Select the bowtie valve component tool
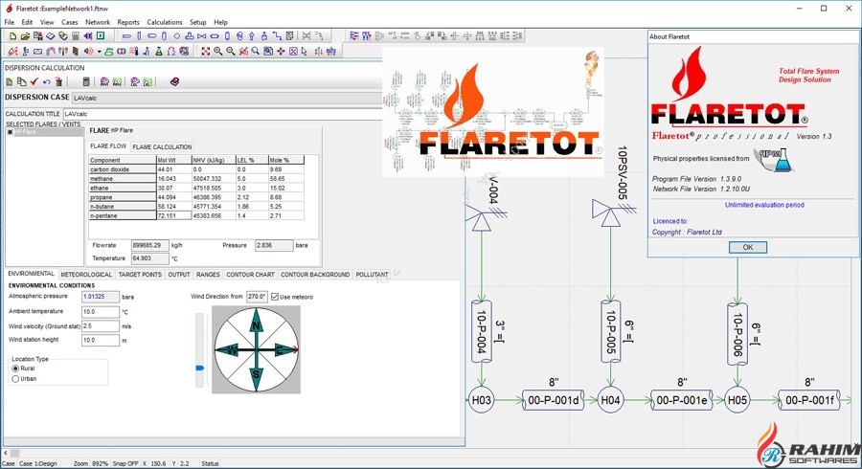862x469 pixels. [x=202, y=36]
